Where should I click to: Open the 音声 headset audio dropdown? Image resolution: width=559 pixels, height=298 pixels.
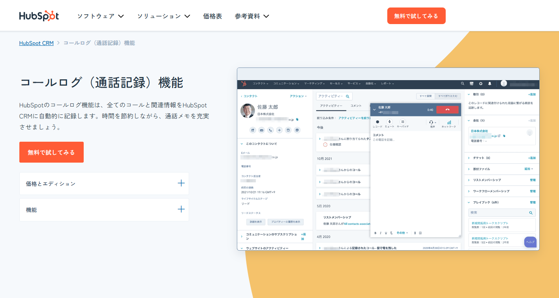433,122
